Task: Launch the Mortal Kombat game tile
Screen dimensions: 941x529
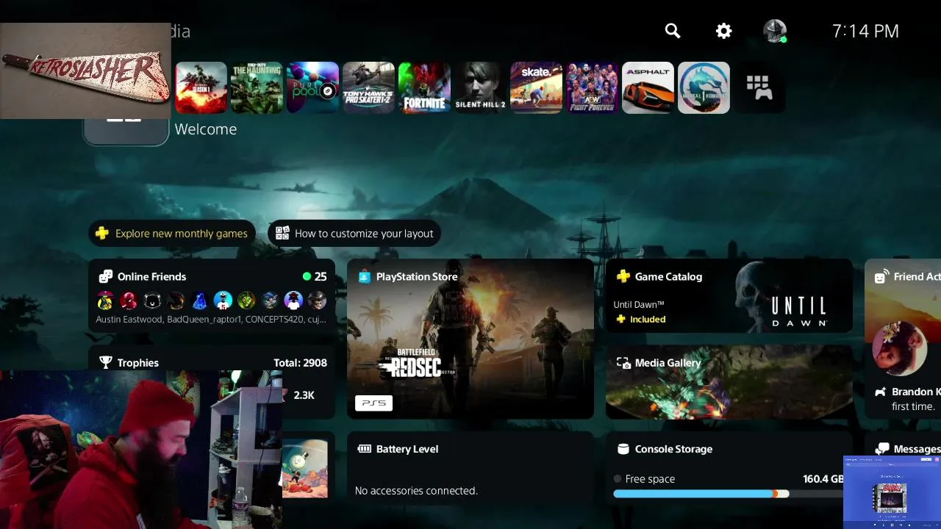Action: point(704,87)
